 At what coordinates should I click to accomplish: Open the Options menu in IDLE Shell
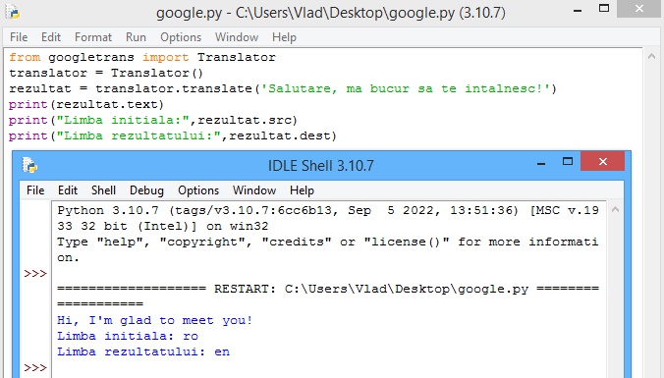click(x=198, y=190)
